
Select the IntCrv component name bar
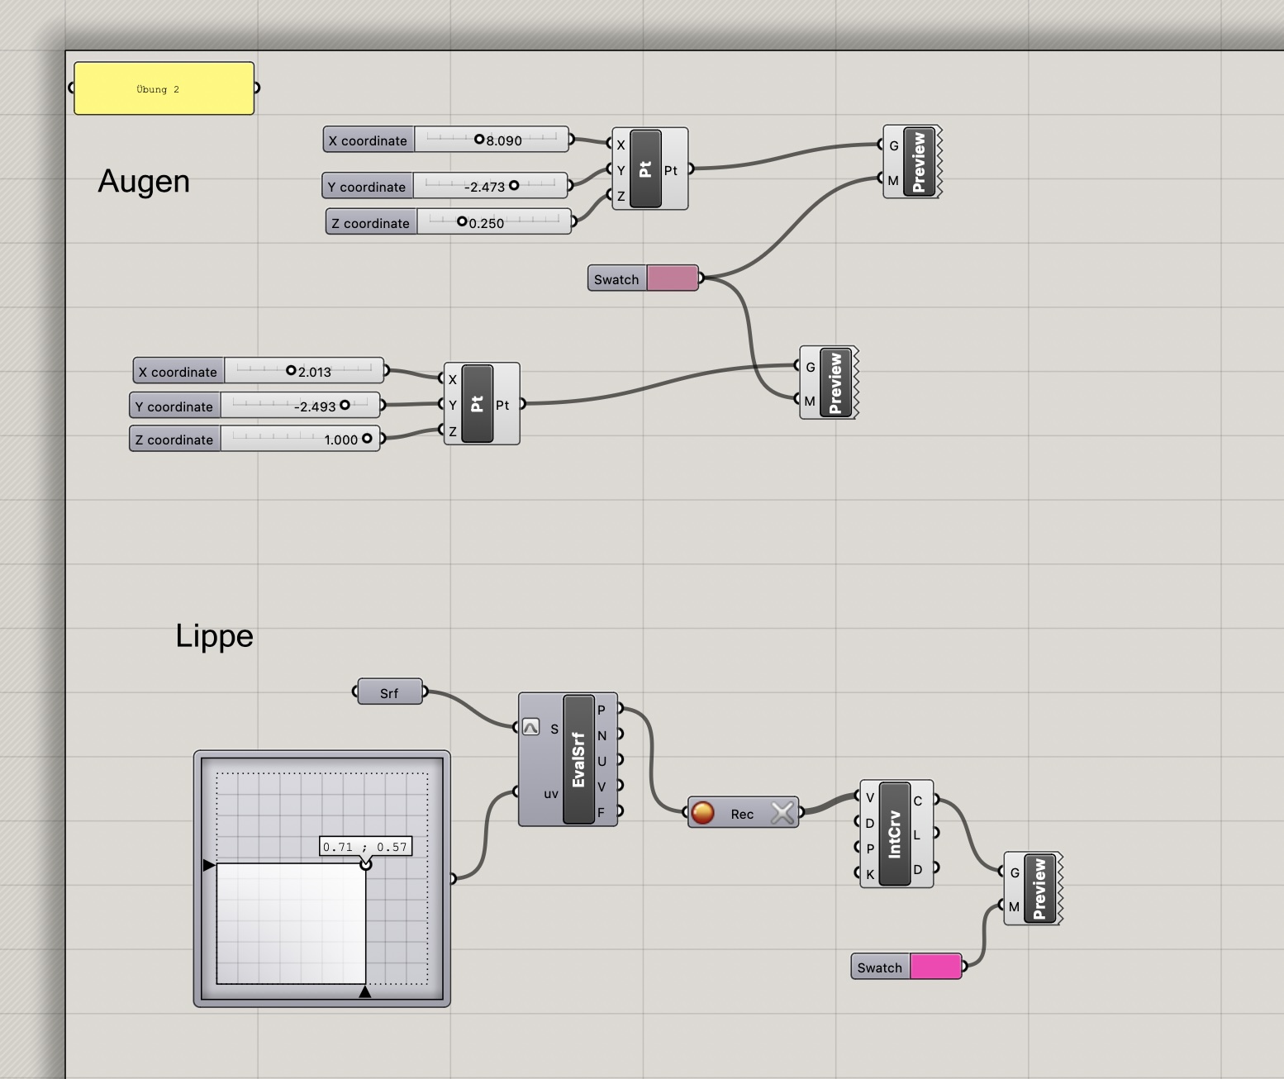click(x=895, y=834)
